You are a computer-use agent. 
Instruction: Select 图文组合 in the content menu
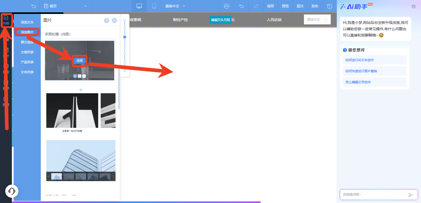pos(27,42)
